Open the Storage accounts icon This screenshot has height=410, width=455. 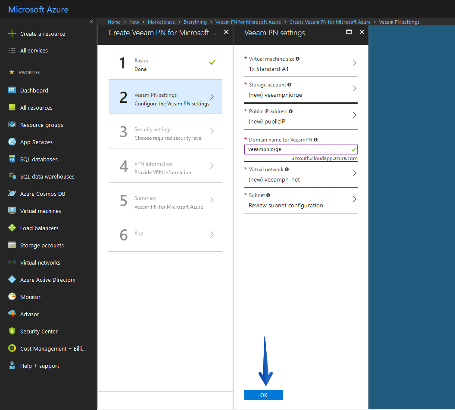click(x=12, y=245)
